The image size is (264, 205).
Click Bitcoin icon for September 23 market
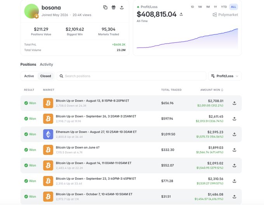pos(48,181)
